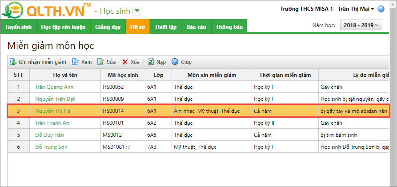The height and width of the screenshot is (187, 397).
Task: Click the Xóa toolbar label
Action: coord(135,62)
